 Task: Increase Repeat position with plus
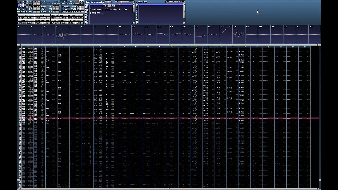point(35,12)
